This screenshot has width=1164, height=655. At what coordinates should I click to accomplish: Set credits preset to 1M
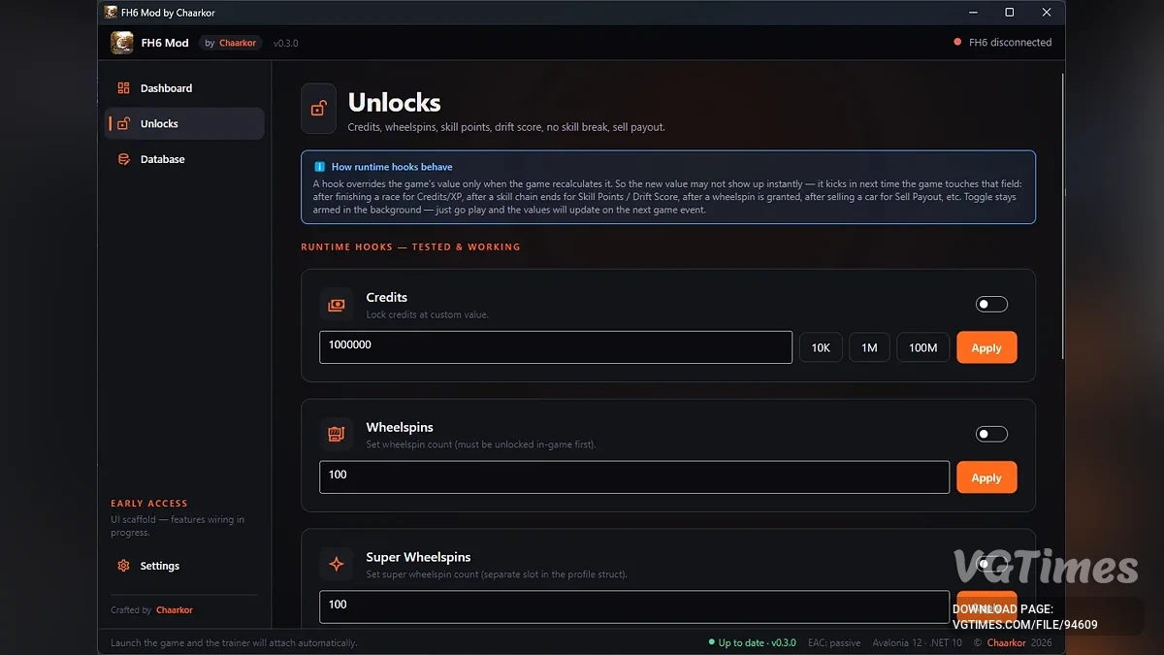point(869,347)
